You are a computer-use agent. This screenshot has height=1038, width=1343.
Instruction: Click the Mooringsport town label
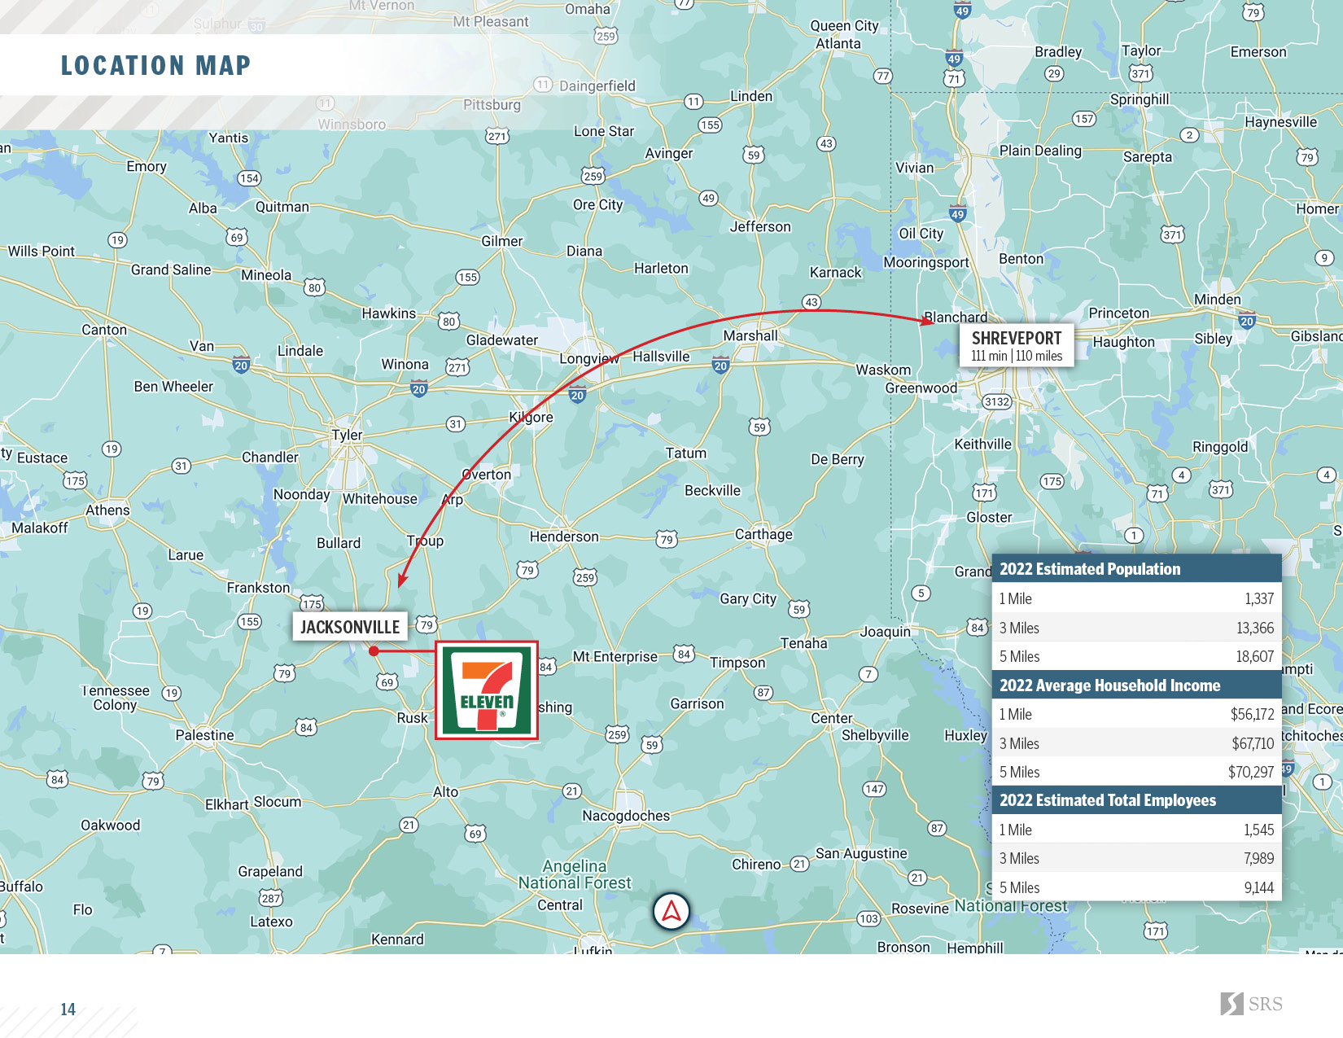coord(926,262)
